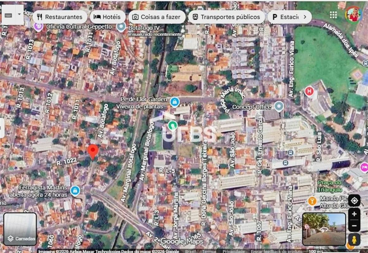Show more category chips with arrow
Viewport: 368px width, 253px height.
(x=305, y=17)
